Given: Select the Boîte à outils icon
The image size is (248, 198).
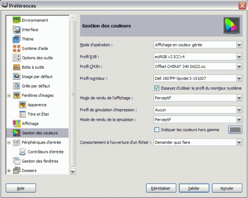Looking at the screenshot, I should point(17,67).
